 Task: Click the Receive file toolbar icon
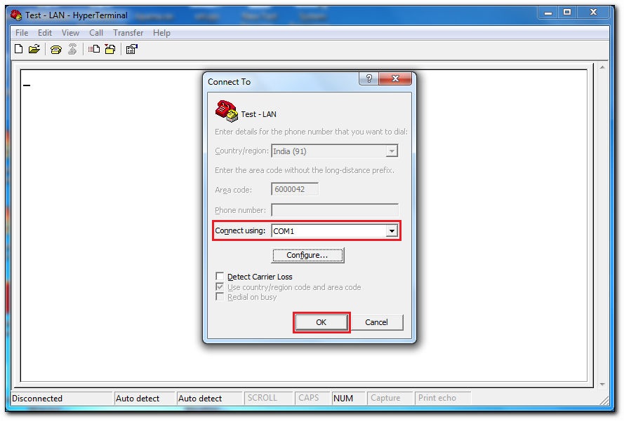pos(110,49)
